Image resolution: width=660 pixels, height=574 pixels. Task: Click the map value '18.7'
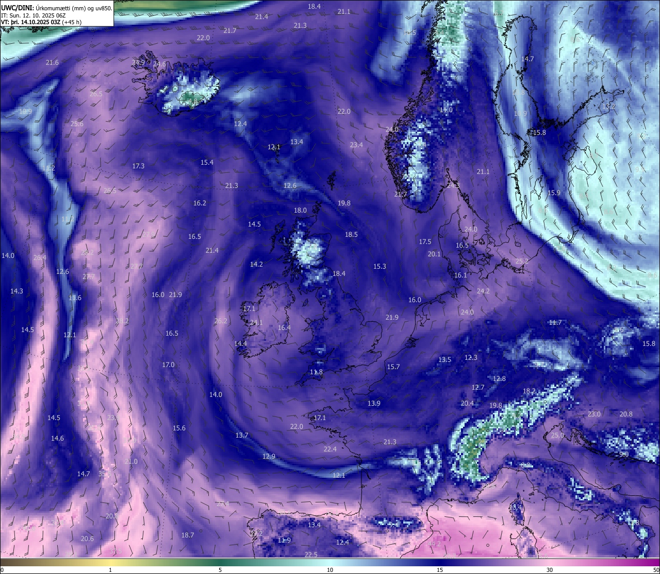pos(188,535)
